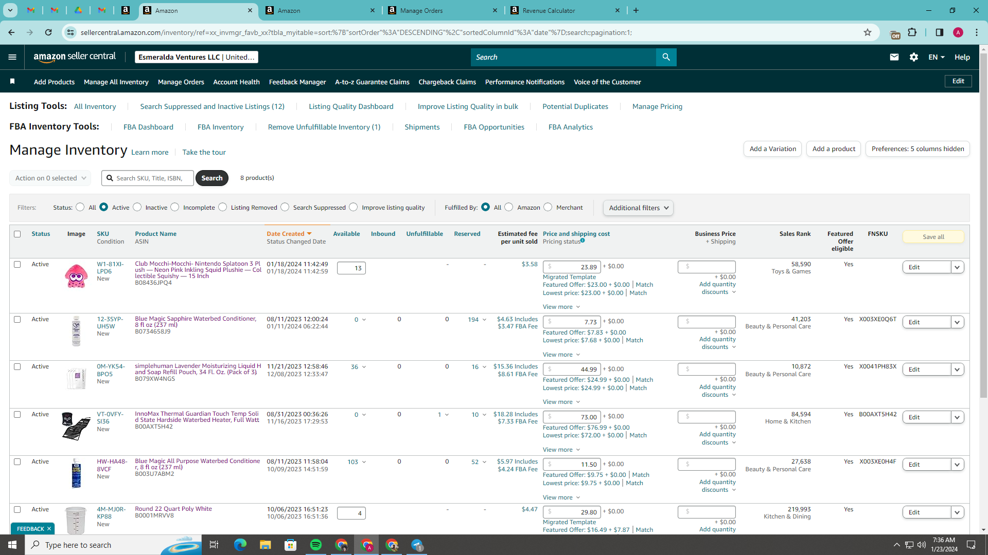Select the Search Suppressed radio button

coord(285,207)
